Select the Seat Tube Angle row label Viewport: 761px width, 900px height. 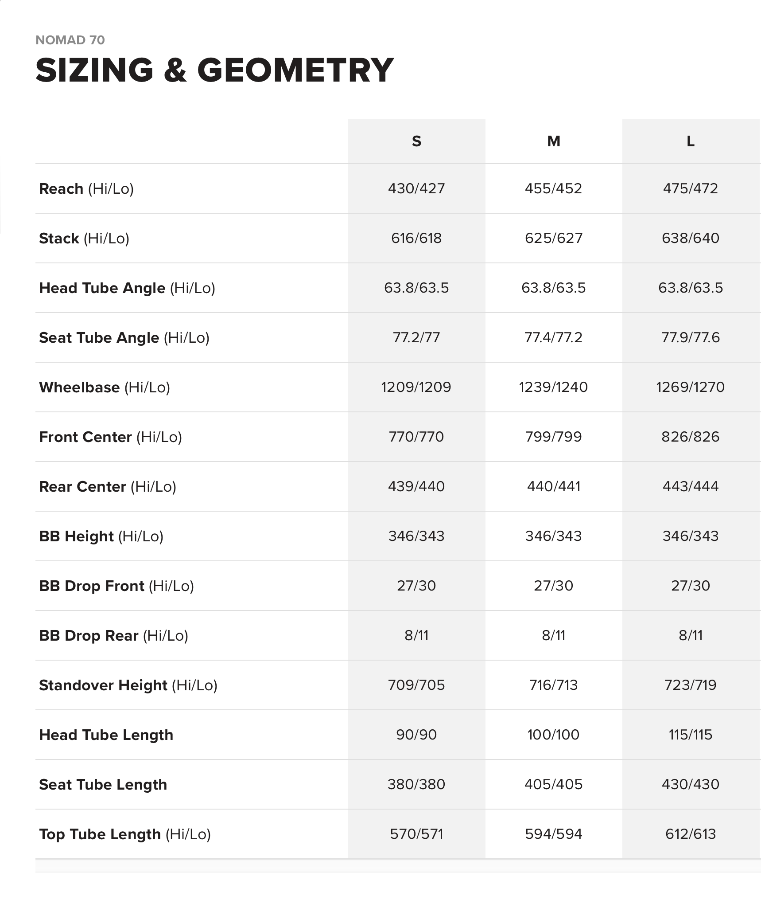[124, 338]
